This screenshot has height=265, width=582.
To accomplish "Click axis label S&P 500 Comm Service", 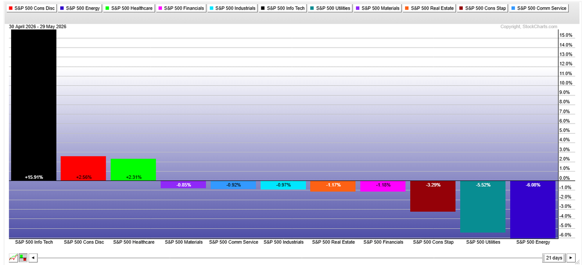I will tap(234, 242).
